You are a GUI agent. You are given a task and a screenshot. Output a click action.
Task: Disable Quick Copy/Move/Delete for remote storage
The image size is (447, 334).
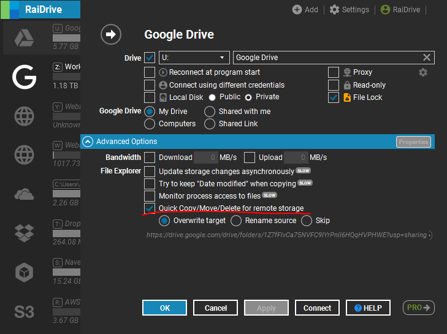pos(150,208)
